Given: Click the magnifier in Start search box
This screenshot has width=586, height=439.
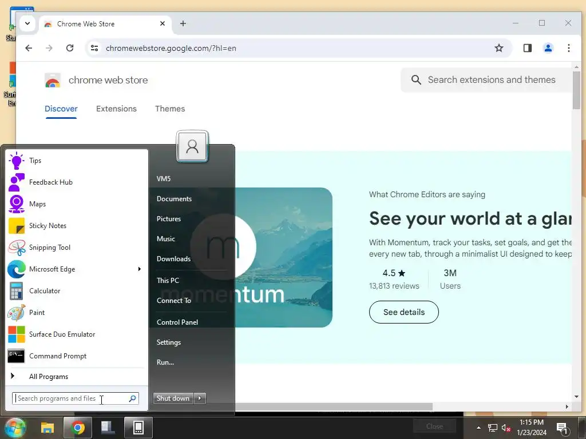Looking at the screenshot, I should pos(132,398).
